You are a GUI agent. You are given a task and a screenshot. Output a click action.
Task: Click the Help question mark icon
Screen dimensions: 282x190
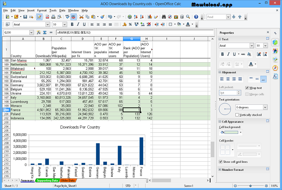point(196,17)
